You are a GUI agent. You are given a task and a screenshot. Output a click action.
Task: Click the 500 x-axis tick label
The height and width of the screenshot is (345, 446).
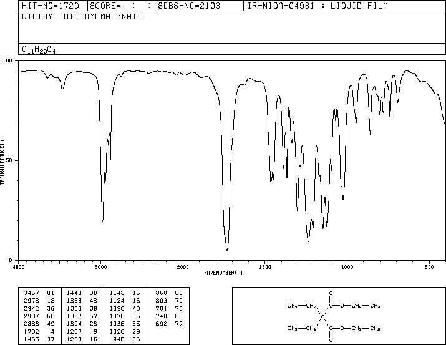[429, 267]
